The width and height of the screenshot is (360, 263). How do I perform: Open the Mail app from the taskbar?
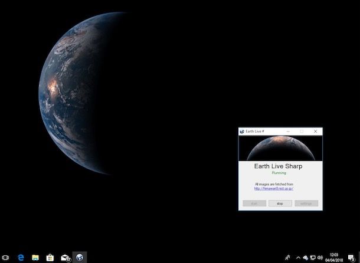65,258
